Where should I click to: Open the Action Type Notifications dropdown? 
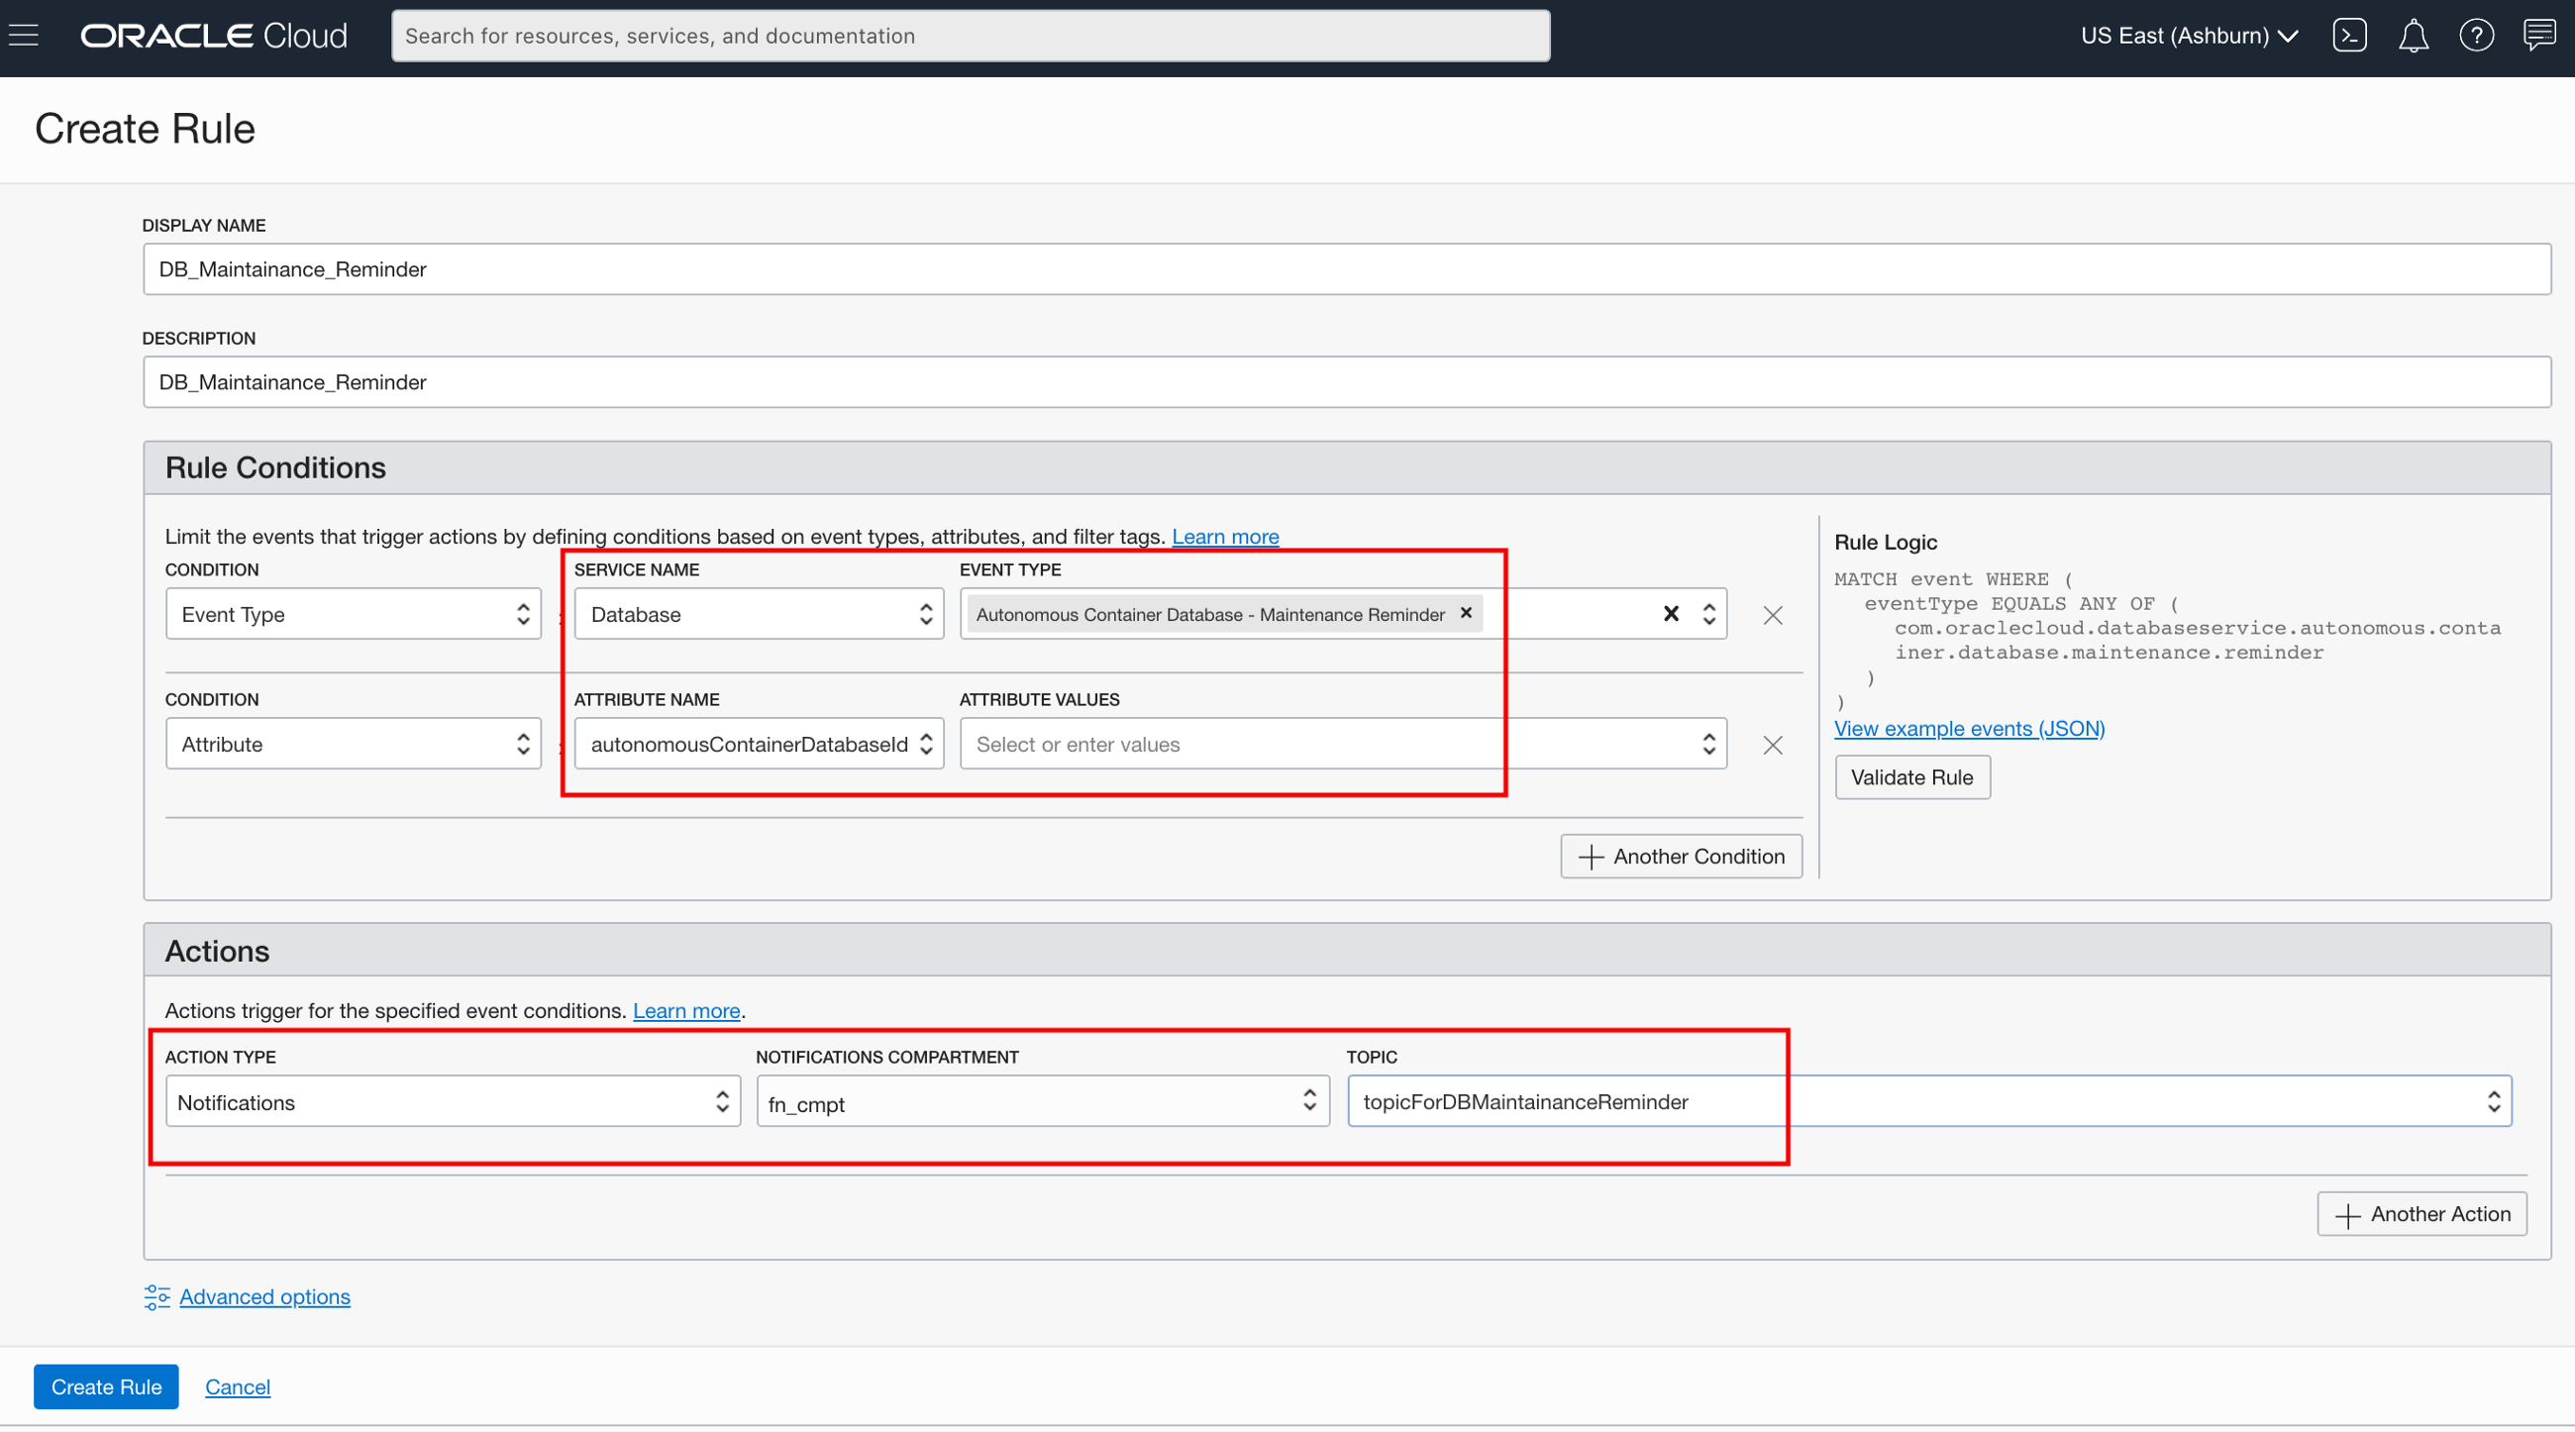click(x=452, y=1102)
